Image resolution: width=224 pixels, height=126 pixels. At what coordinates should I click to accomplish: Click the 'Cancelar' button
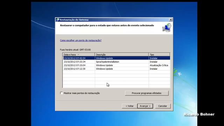pos(162,106)
